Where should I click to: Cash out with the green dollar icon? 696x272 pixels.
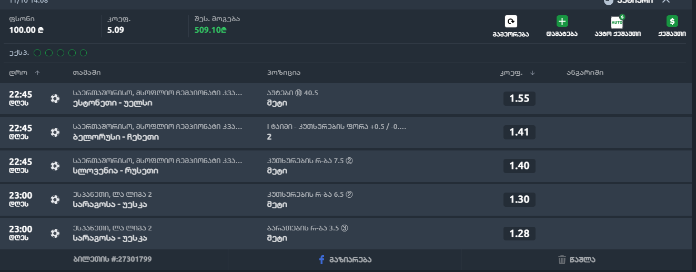672,22
